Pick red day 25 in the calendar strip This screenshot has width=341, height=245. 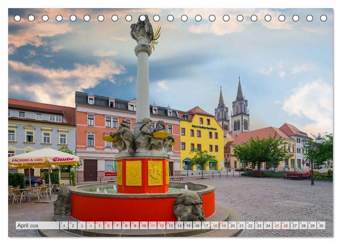(277, 225)
